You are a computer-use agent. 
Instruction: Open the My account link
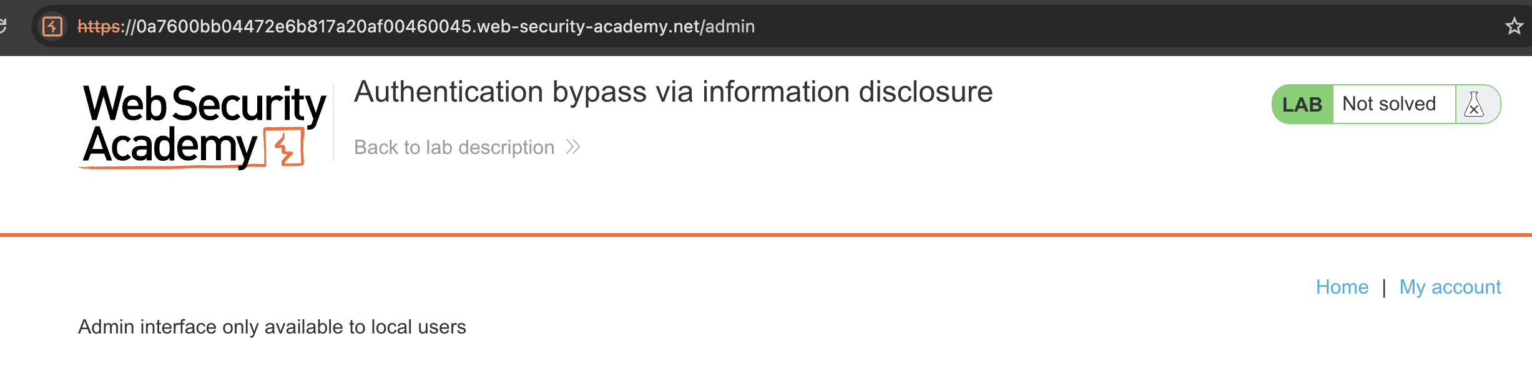click(x=1450, y=287)
